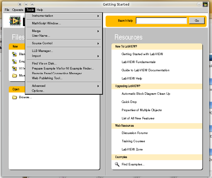Focus the Search Help input field
212x178 pixels.
click(161, 21)
